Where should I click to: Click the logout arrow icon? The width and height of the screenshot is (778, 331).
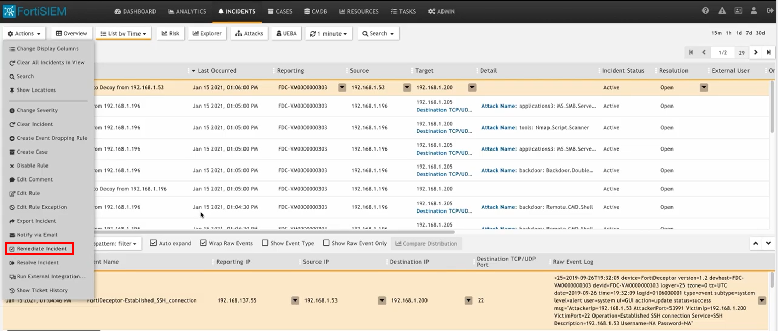[x=769, y=11]
